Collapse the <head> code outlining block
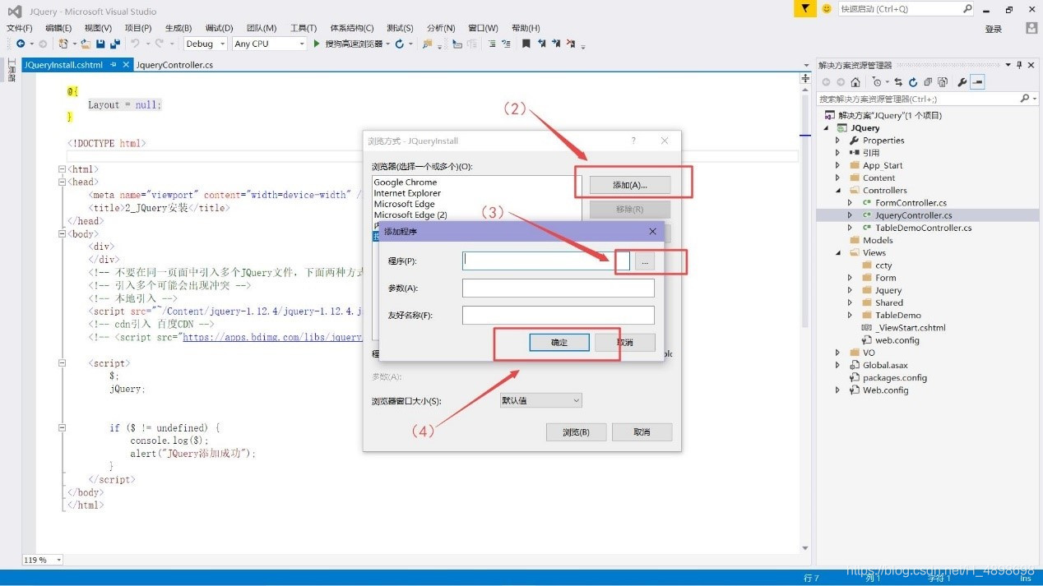Viewport: 1043px width, 586px height. pyautogui.click(x=62, y=182)
